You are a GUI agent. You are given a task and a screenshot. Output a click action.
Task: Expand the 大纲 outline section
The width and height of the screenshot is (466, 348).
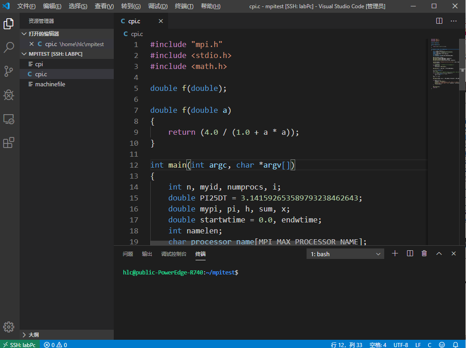tap(32, 335)
